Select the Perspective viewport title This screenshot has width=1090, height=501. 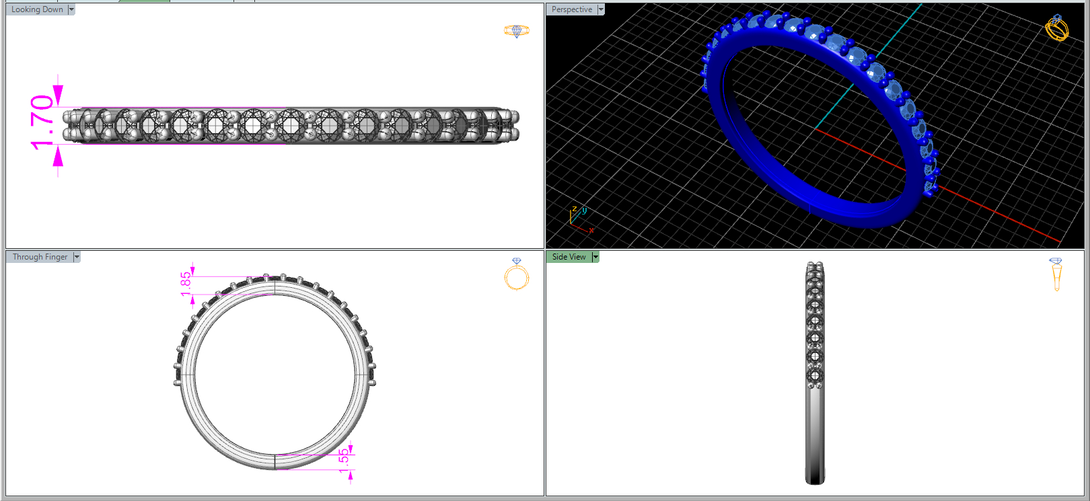tap(572, 9)
